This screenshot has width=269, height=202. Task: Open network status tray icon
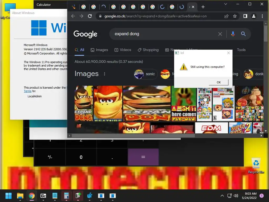click(x=229, y=196)
